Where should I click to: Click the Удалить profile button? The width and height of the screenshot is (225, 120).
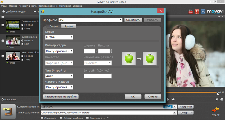(x=152, y=20)
